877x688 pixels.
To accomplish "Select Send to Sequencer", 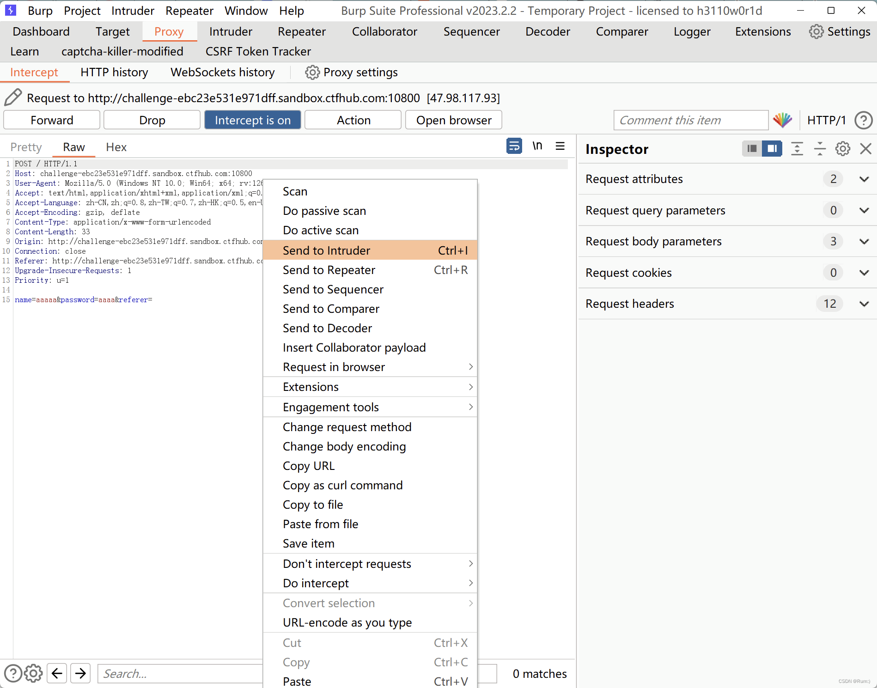I will pos(370,289).
